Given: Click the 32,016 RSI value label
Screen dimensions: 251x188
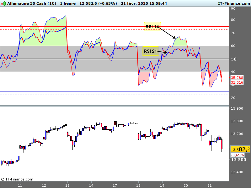Looking at the screenshot, I should (237, 82).
